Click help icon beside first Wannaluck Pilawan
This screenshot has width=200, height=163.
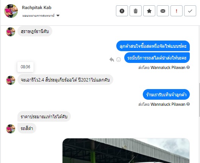click(x=188, y=67)
